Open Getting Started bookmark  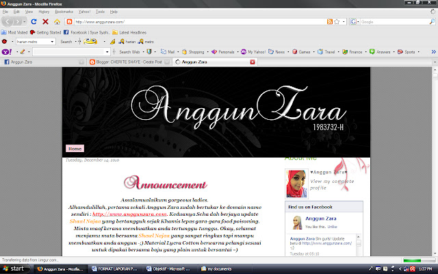tap(46, 32)
